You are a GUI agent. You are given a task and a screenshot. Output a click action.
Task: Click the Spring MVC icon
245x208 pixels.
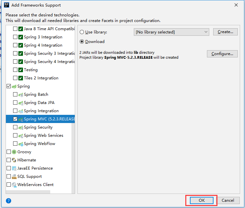point(21,119)
